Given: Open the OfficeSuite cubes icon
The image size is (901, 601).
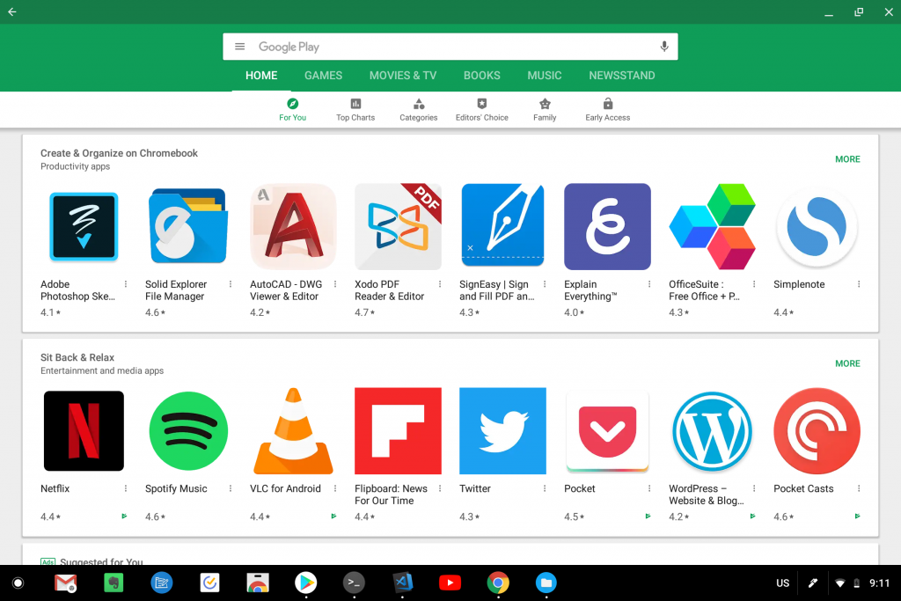Looking at the screenshot, I should pos(713,226).
